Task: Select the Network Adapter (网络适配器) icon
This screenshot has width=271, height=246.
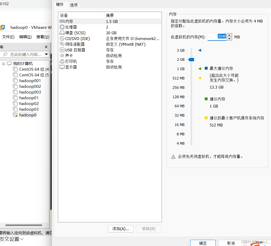Action: [62, 44]
